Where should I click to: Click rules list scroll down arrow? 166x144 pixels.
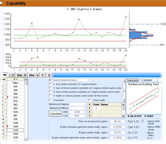(124, 100)
